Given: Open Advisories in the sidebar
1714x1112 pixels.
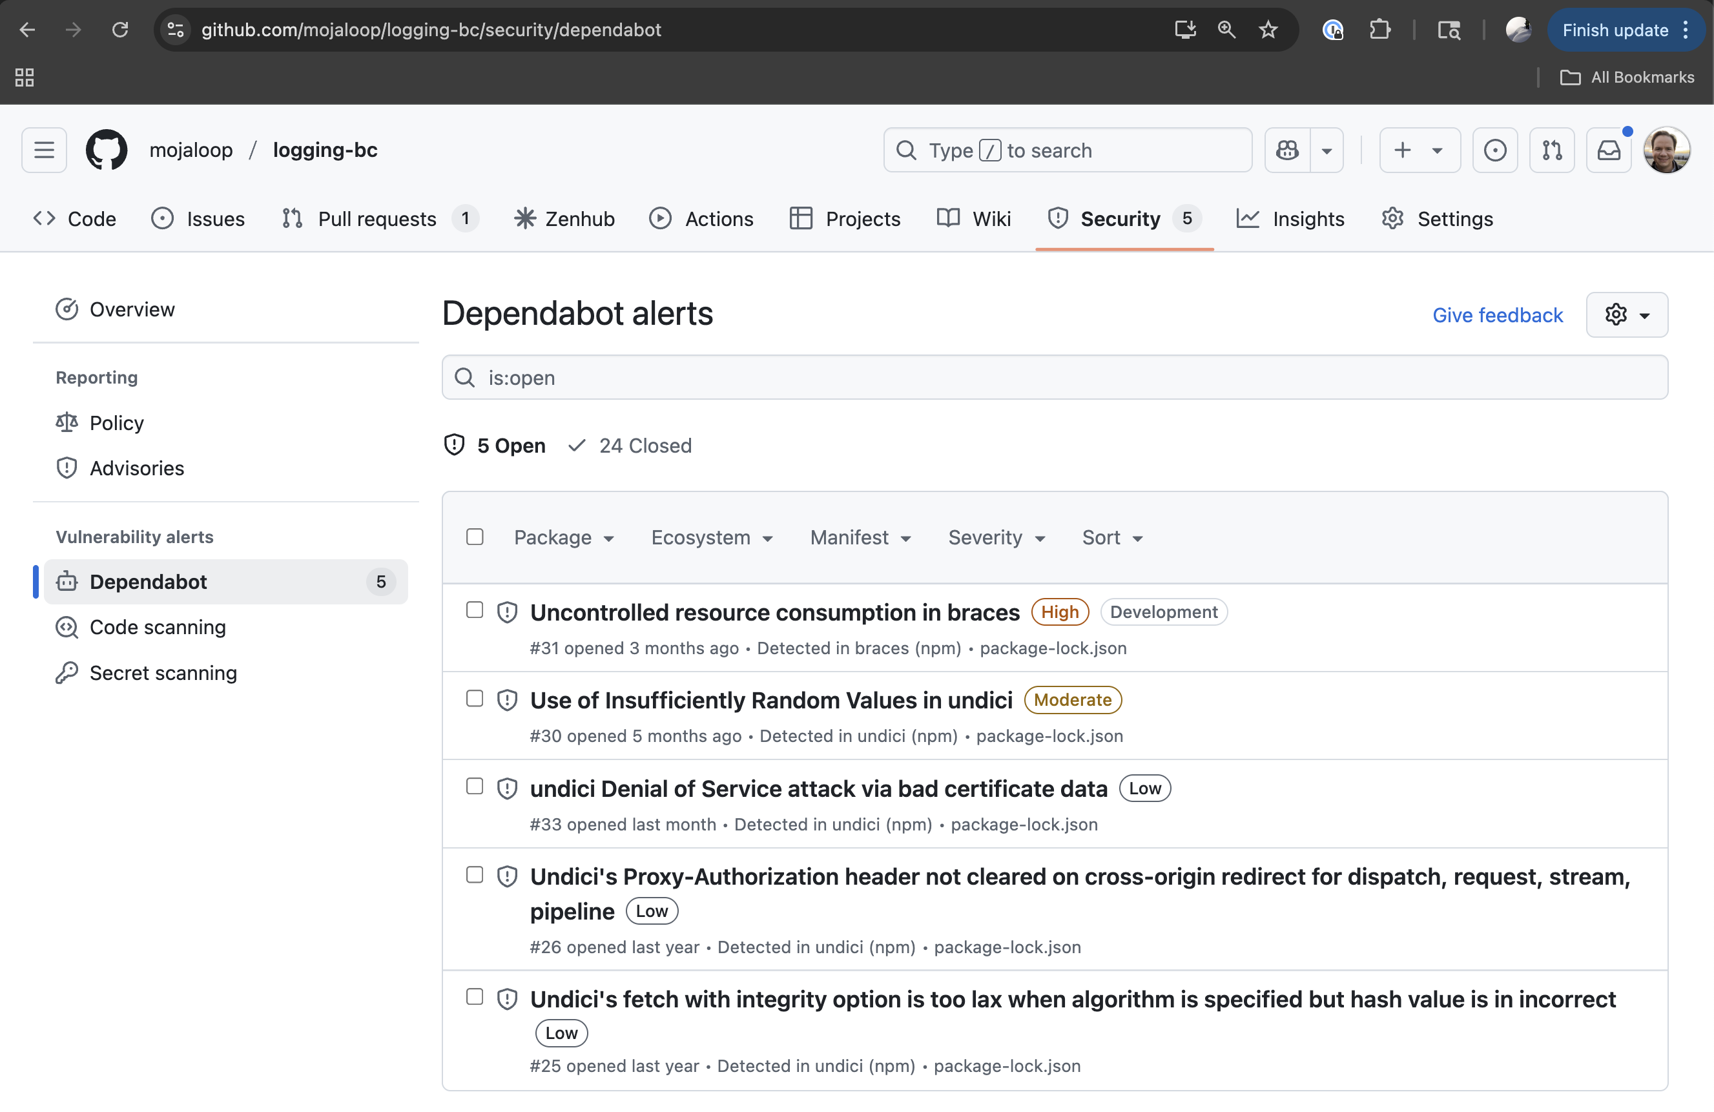Looking at the screenshot, I should 226,468.
